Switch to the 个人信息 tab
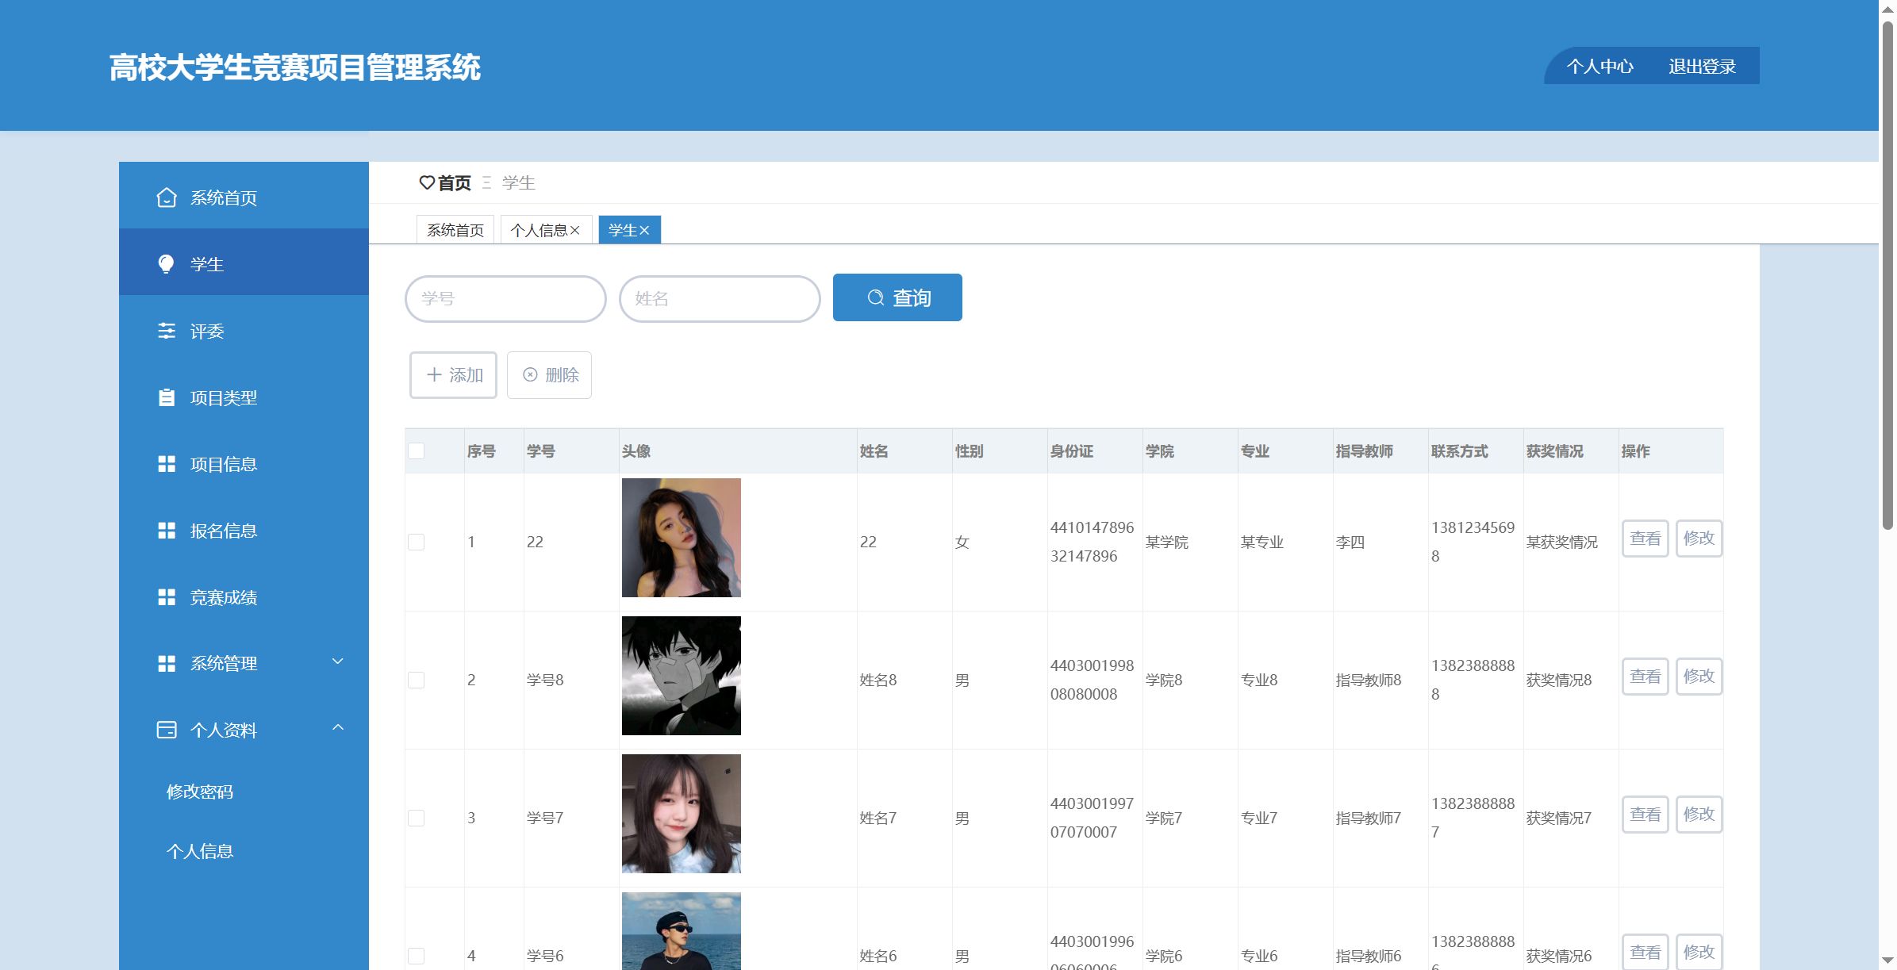1897x970 pixels. coord(538,230)
